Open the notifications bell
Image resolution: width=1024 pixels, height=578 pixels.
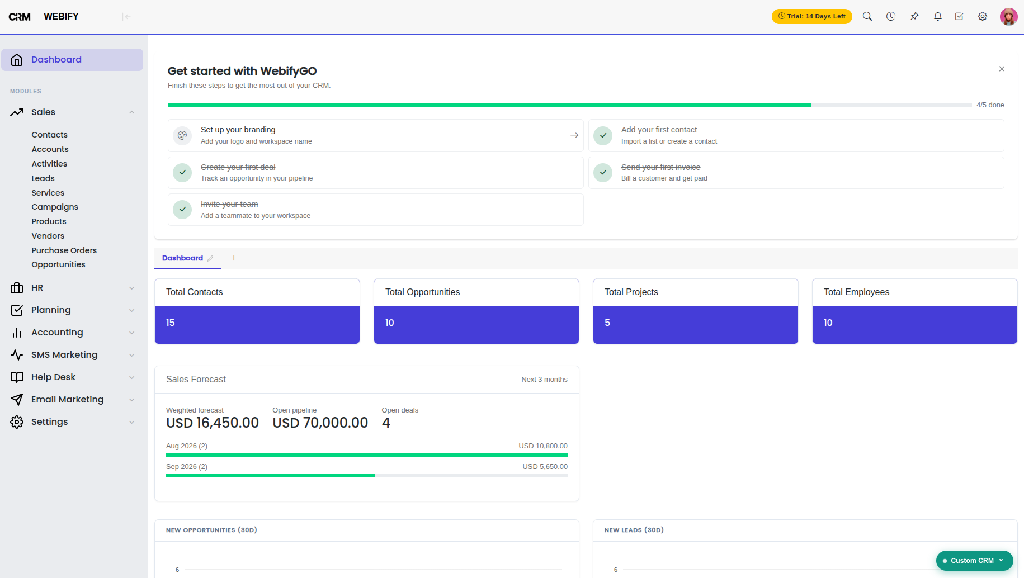(938, 16)
